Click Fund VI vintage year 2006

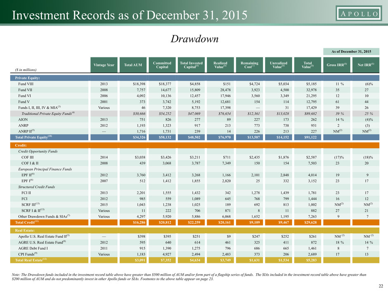104,96
